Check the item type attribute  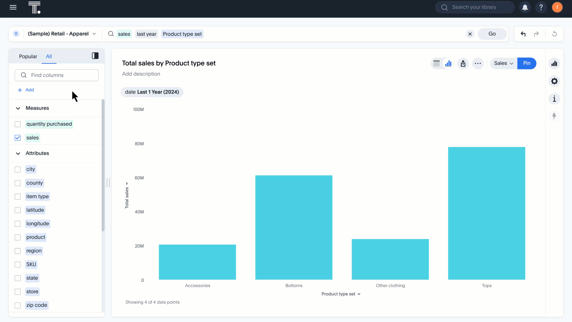[18, 196]
